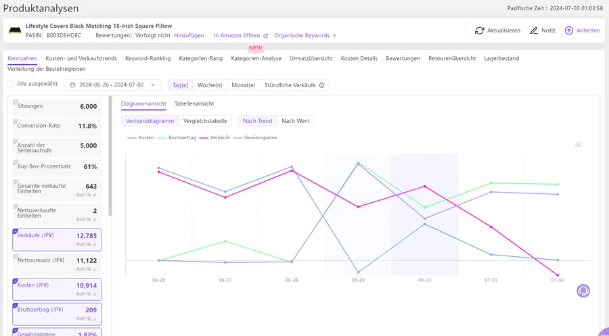Select Stündliche Verkäufe option
This screenshot has height=336, width=609.
(x=294, y=85)
